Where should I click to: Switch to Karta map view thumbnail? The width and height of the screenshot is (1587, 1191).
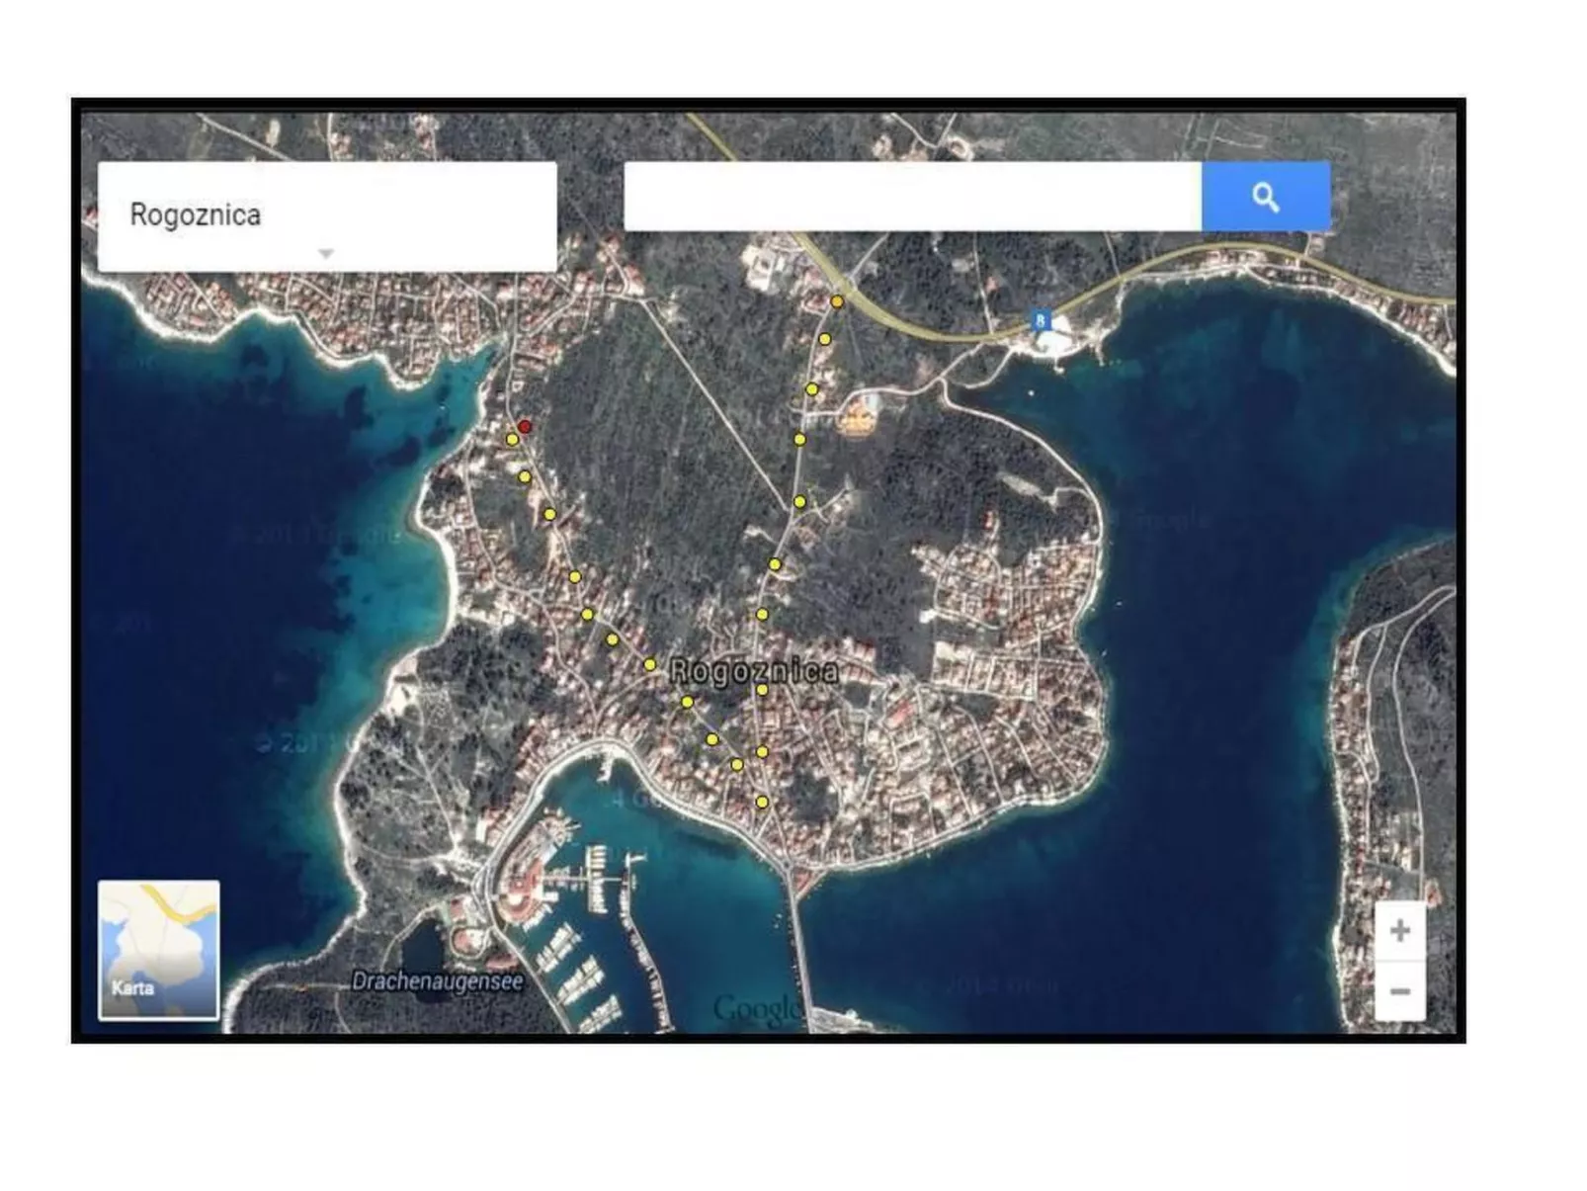tap(158, 950)
